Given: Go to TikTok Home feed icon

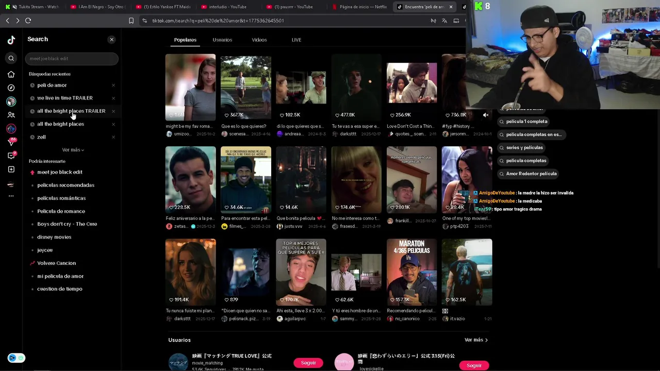Looking at the screenshot, I should tap(11, 74).
